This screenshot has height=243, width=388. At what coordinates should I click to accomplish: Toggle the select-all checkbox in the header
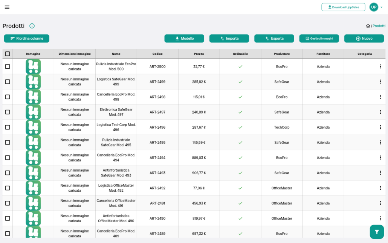[x=7, y=54]
